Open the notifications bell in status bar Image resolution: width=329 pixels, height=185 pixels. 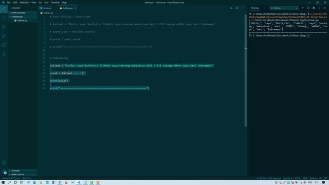(325, 178)
